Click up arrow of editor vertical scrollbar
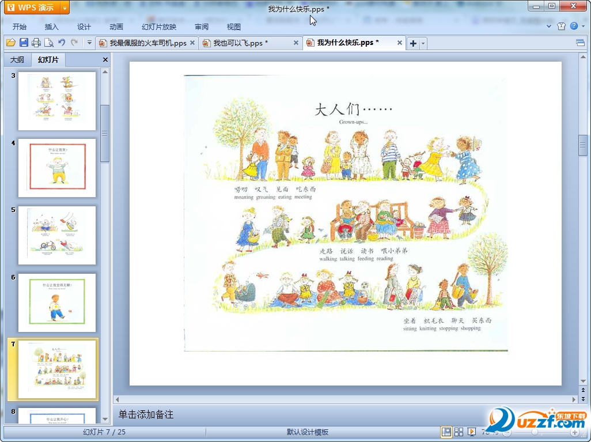This screenshot has height=442, width=591. [583, 57]
